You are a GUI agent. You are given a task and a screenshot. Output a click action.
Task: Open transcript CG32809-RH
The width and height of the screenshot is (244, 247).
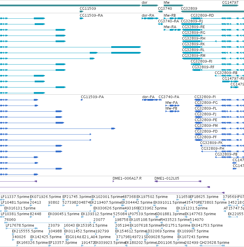(194, 38)
